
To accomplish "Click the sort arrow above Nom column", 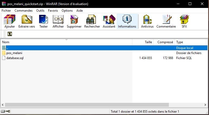I will 66,40.
